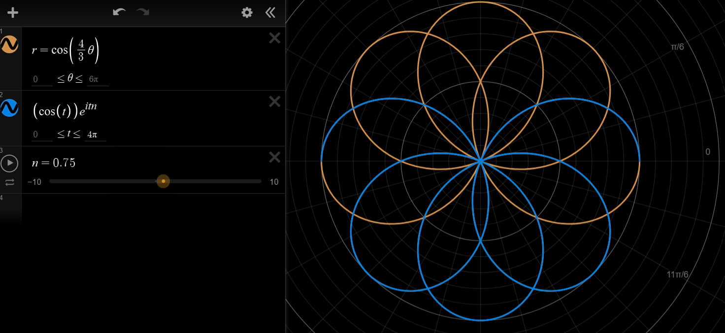The width and height of the screenshot is (725, 333).
Task: Edit slider maximum value 10
Action: (x=274, y=182)
